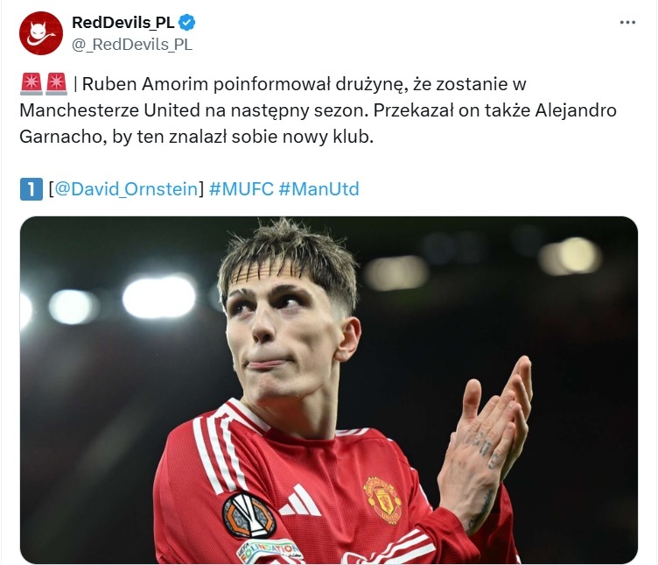
Task: Open the #ManUtd hashtag
Action: coord(318,189)
